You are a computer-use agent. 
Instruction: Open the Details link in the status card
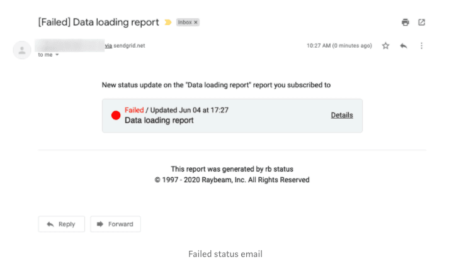[x=342, y=115]
